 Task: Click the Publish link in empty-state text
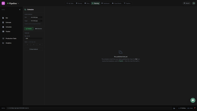[x=121, y=61]
